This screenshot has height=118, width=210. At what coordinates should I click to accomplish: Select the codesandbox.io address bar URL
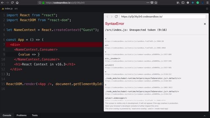(65, 3)
